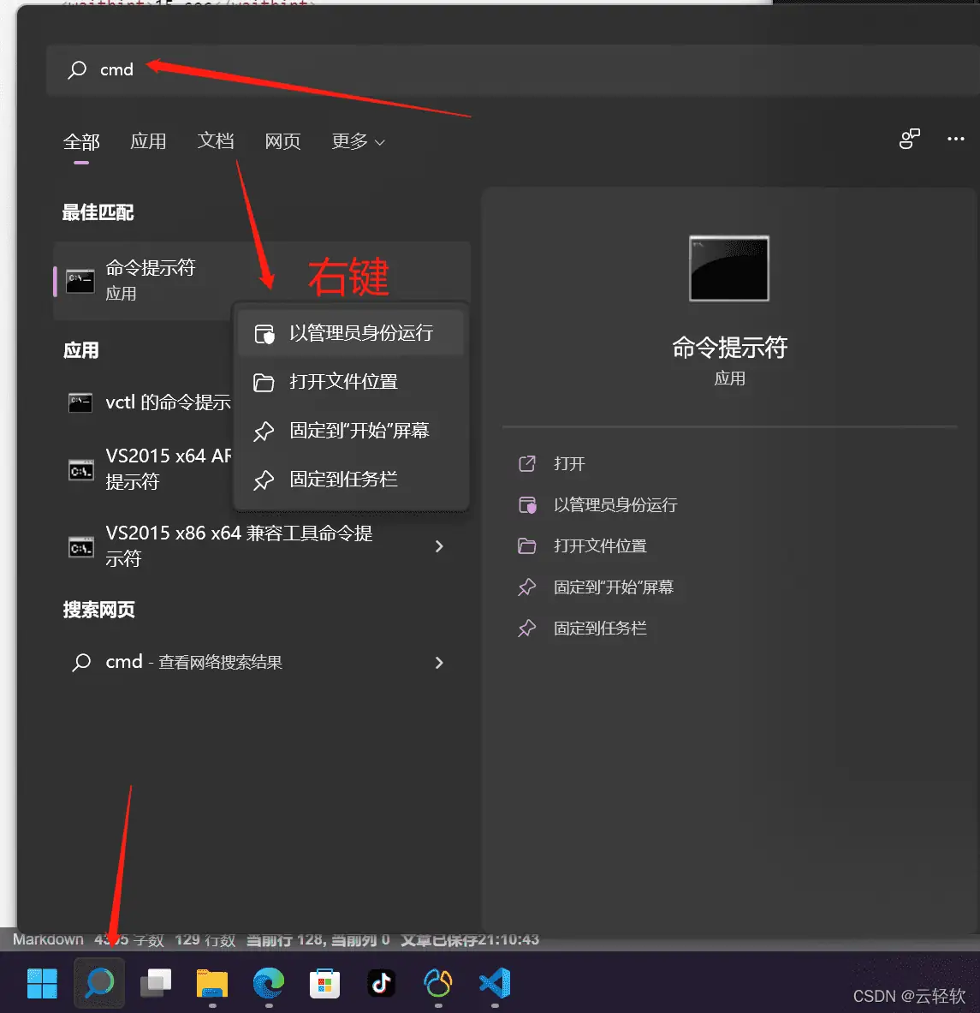Viewport: 980px width, 1013px height.
Task: Click the VS2015 x64 ARM prompt icon
Action: coord(80,469)
